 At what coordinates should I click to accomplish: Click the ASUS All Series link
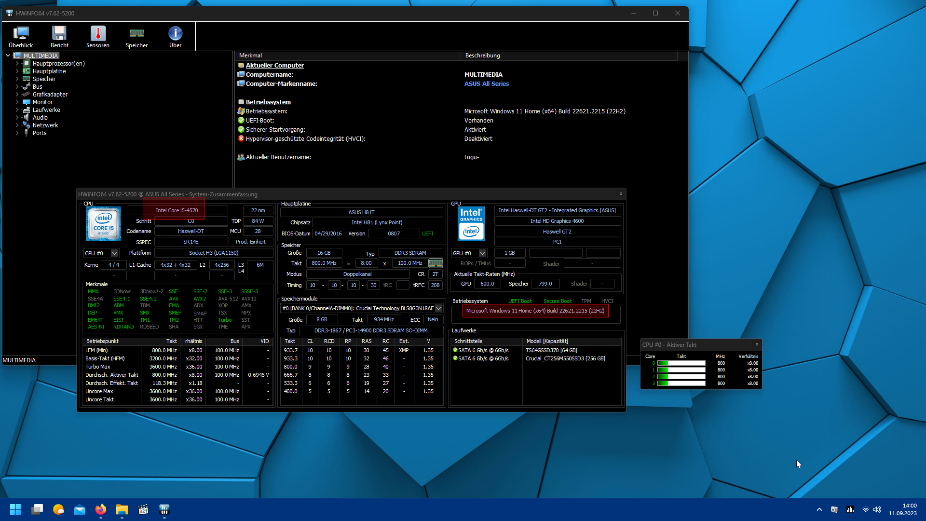click(x=486, y=84)
